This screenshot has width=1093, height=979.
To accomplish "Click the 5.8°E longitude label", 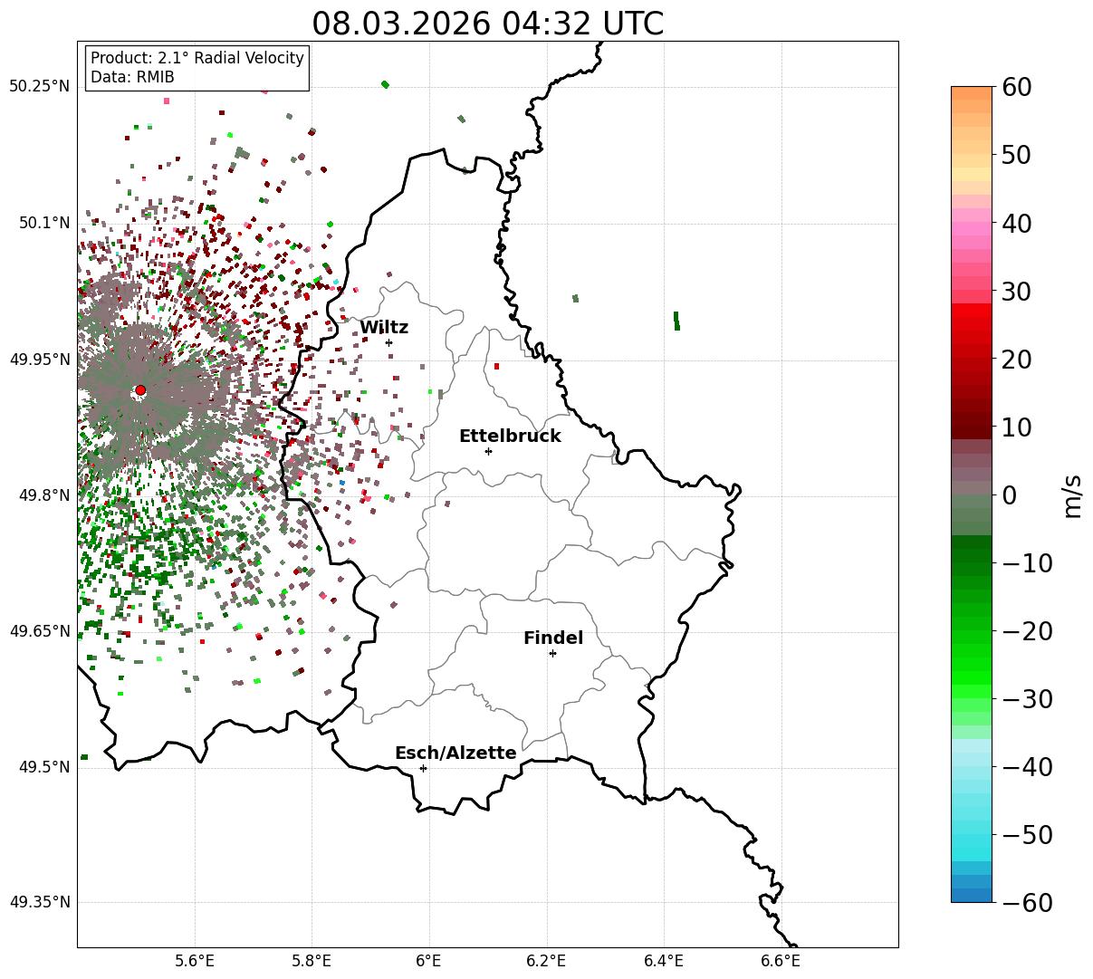I will [x=312, y=961].
